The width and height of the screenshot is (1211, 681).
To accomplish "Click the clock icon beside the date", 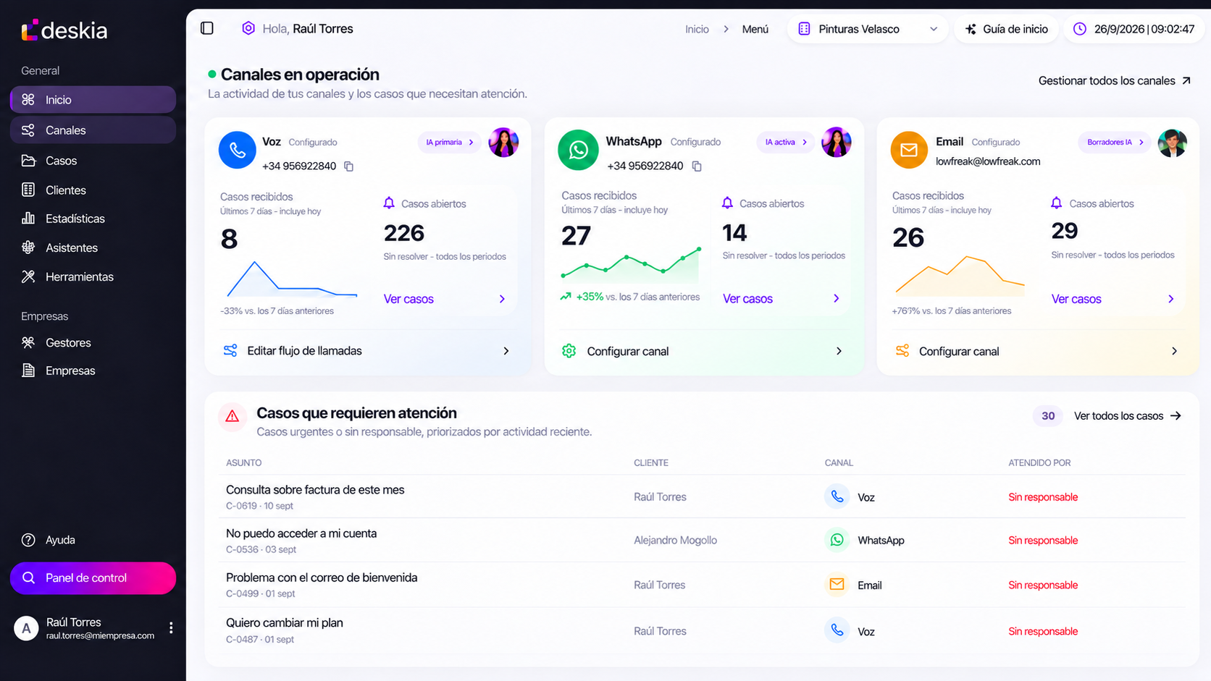I will point(1079,29).
